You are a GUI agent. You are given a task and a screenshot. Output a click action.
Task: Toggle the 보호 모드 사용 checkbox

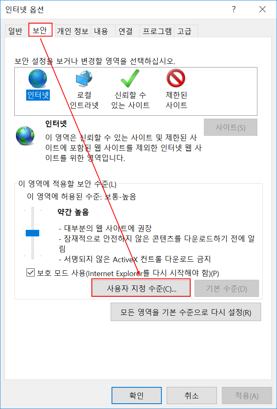pos(31,273)
